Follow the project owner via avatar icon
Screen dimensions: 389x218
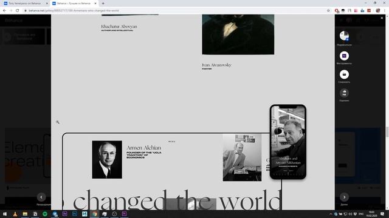[344, 36]
